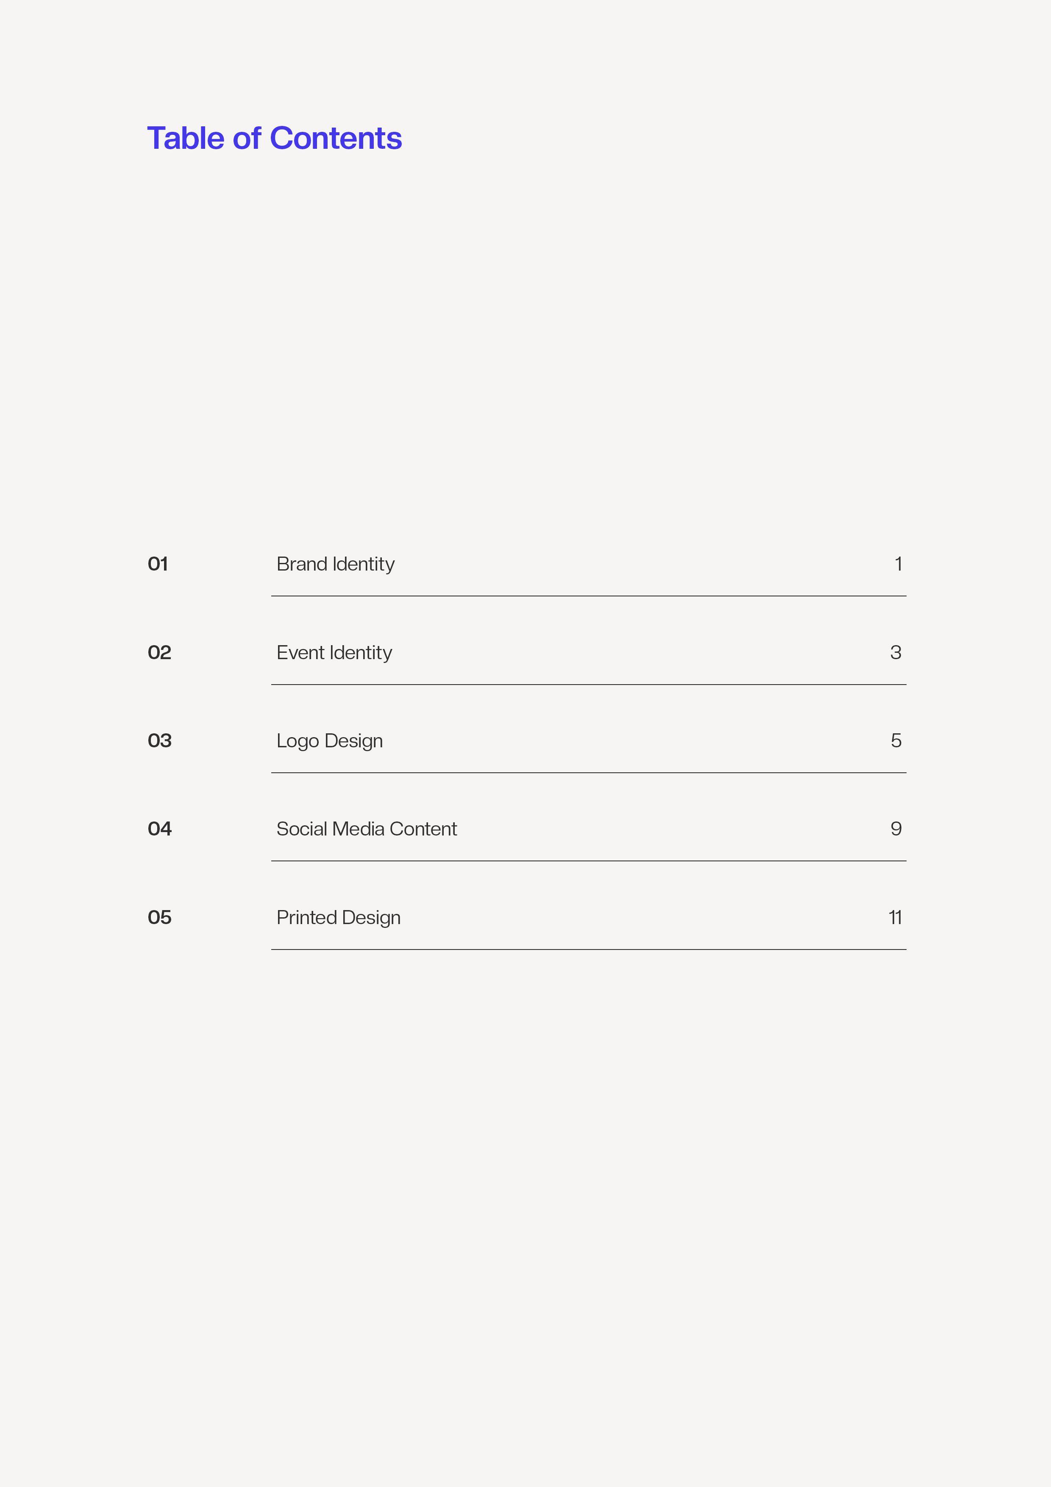Go to the Logo Design section
The image size is (1051, 1487).
tap(330, 741)
